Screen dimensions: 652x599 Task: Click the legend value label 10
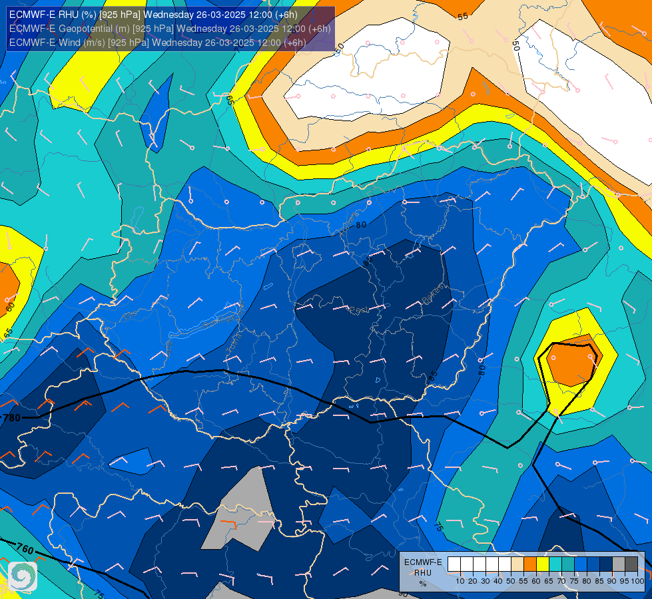click(460, 581)
